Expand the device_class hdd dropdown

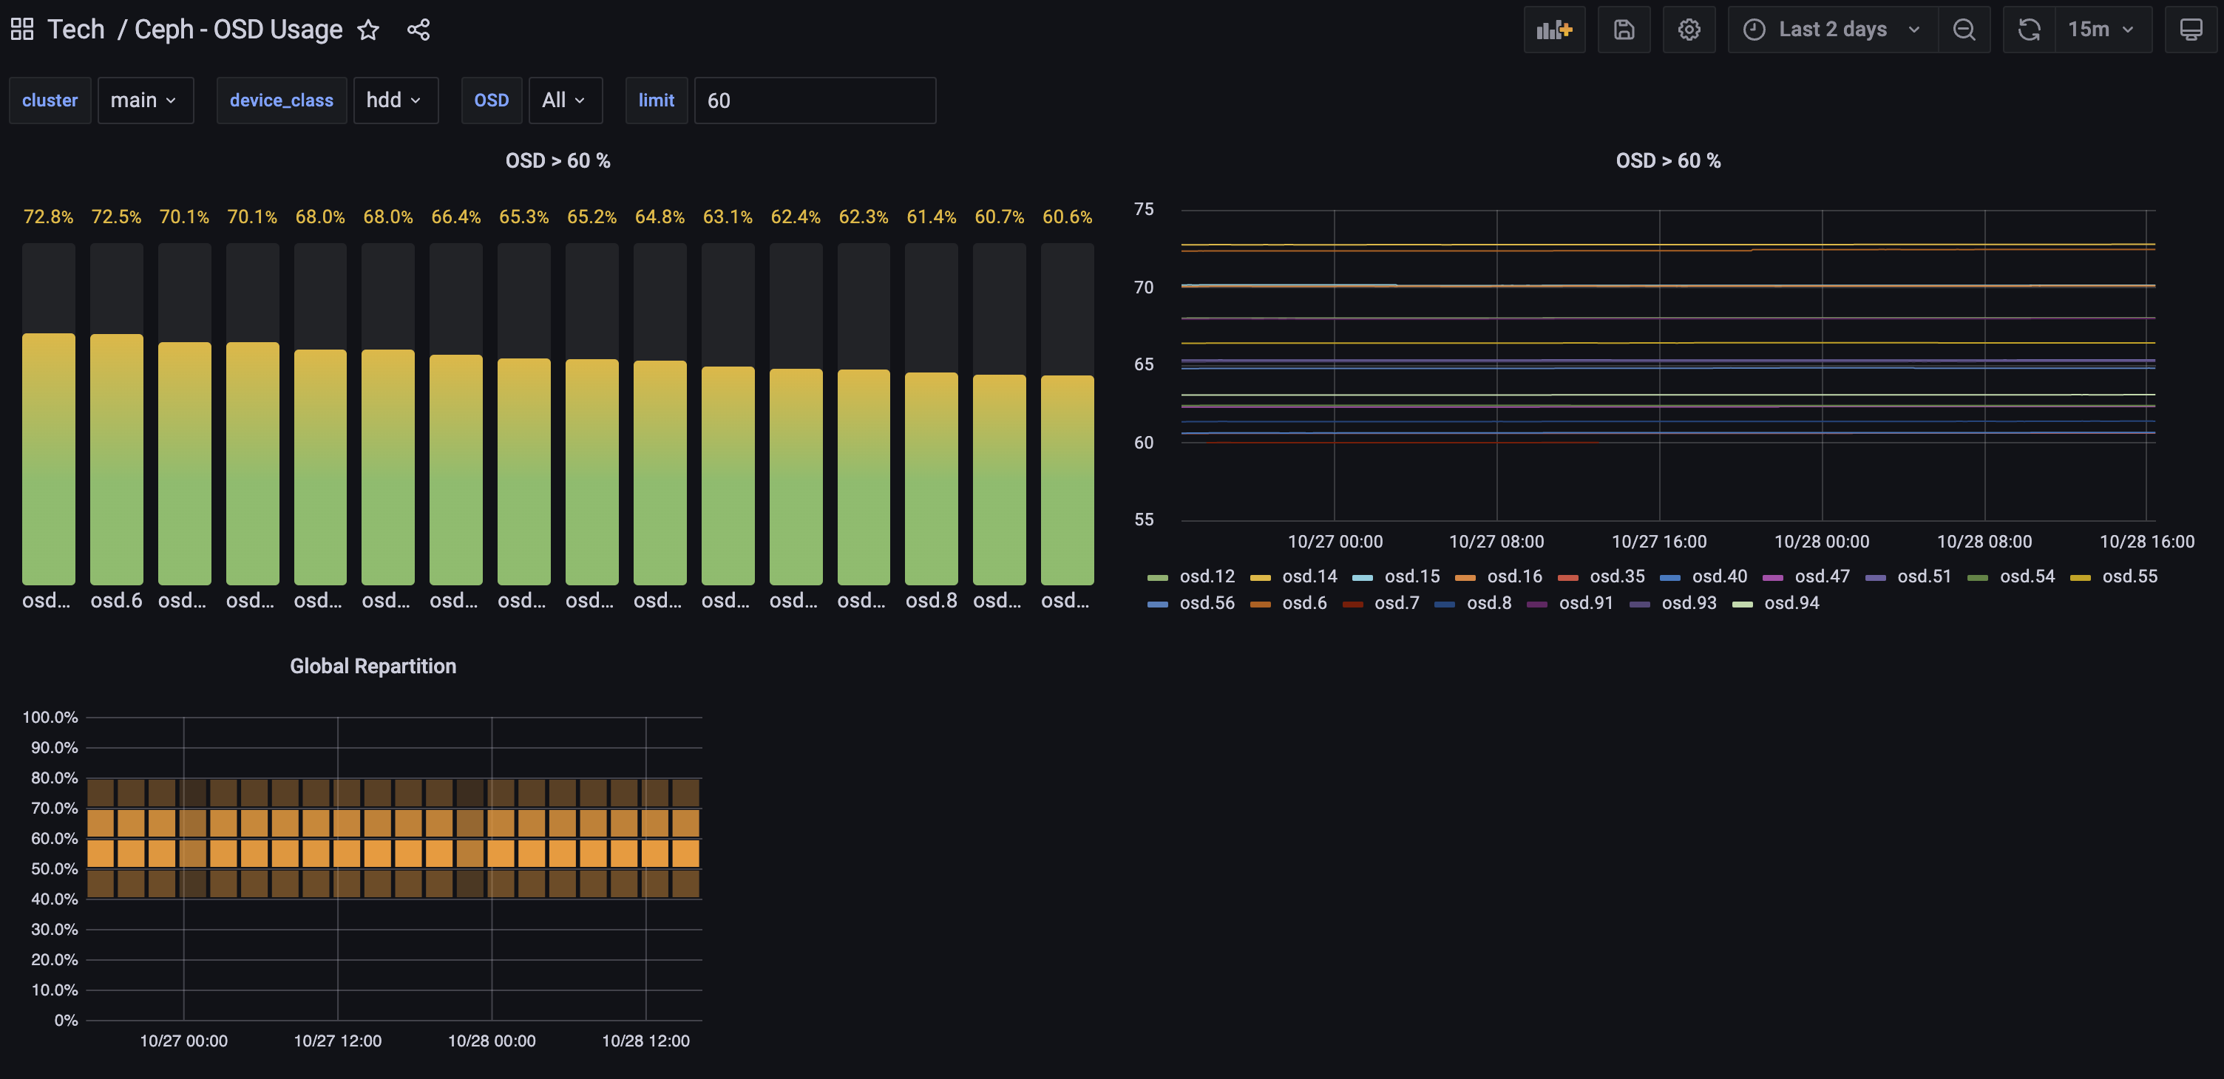coord(395,101)
